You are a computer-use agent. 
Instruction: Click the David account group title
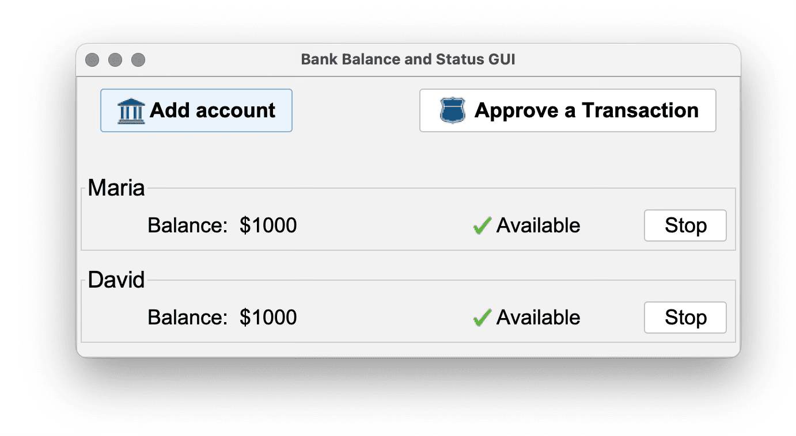point(116,281)
